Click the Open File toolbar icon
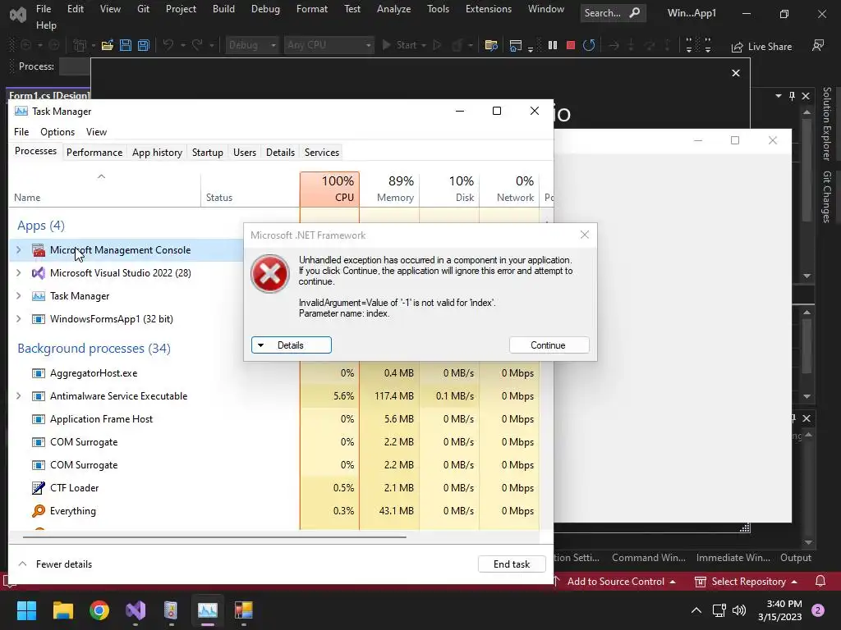 click(108, 46)
